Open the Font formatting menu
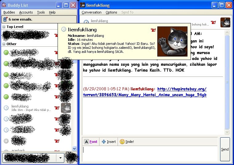Viewport: 234px width, 165px height. click(x=91, y=142)
